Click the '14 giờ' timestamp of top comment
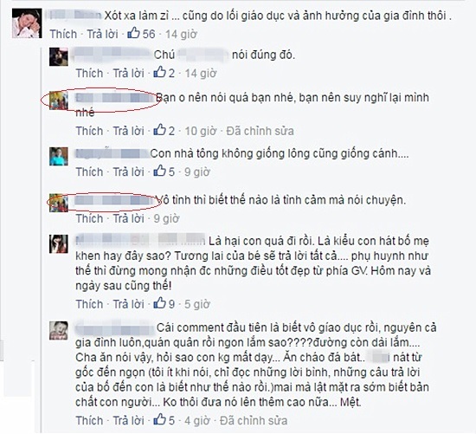 [181, 34]
